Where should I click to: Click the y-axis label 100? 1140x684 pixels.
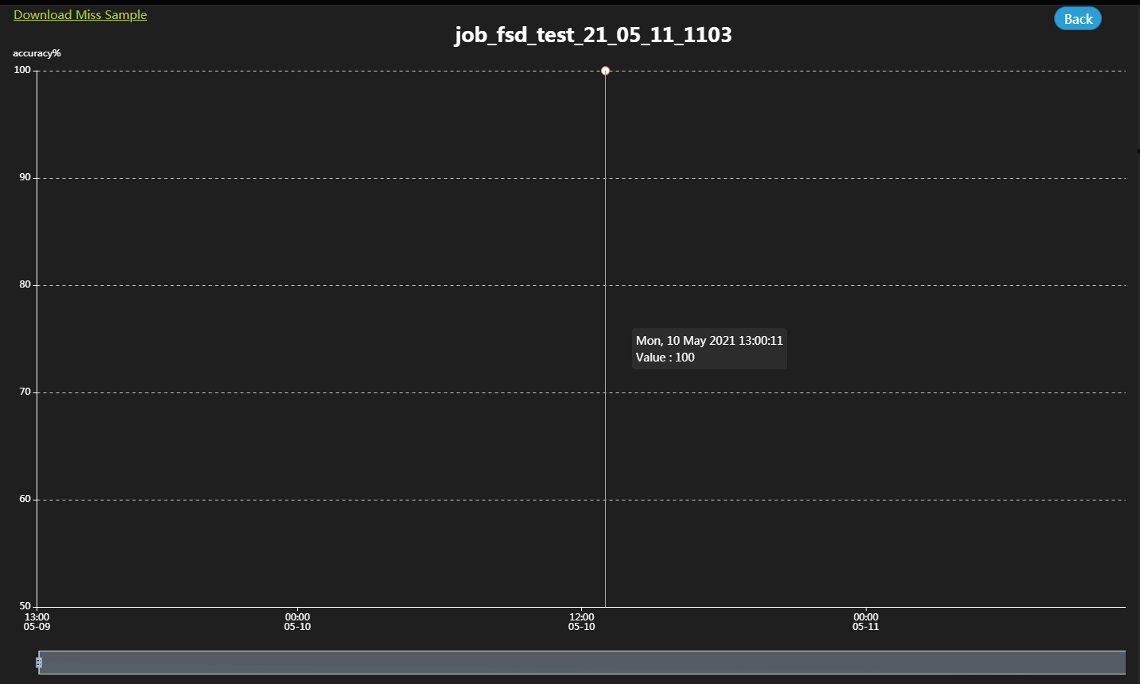(22, 70)
